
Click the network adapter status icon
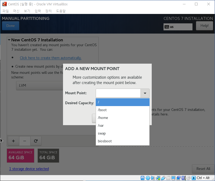pyautogui.click(x=158, y=178)
